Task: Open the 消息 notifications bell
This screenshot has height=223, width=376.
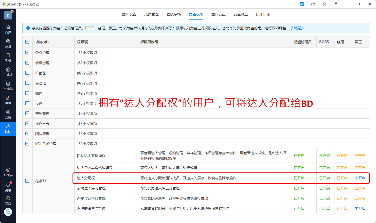Action: pos(8,187)
